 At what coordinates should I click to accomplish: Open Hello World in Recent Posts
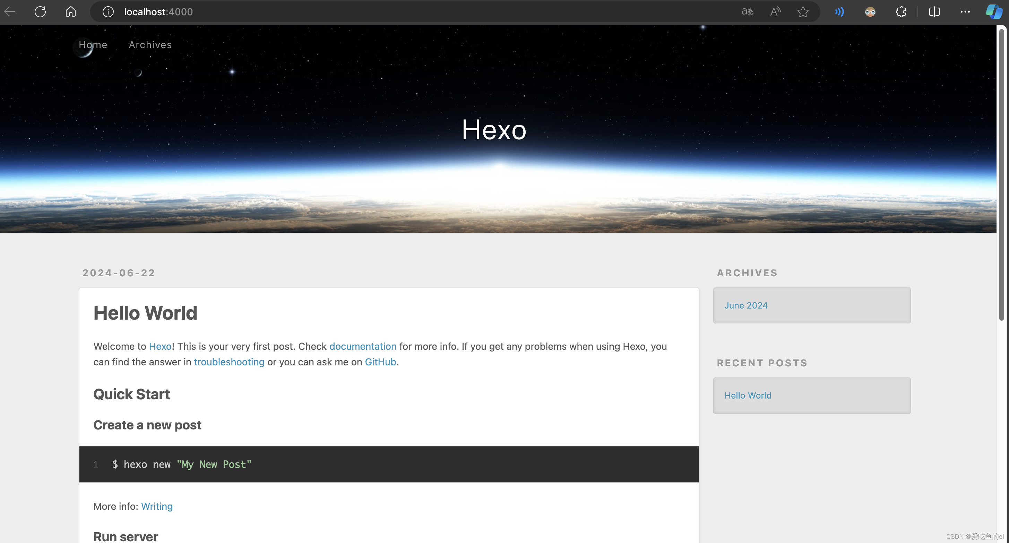(748, 395)
